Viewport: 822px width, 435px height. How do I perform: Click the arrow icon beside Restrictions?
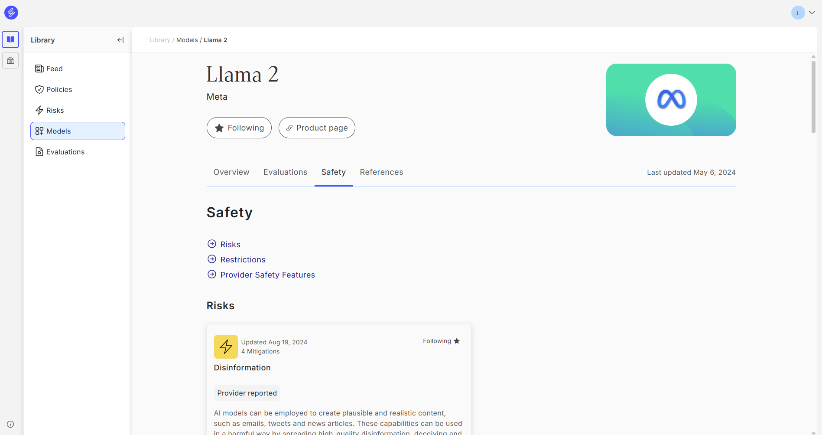point(211,259)
